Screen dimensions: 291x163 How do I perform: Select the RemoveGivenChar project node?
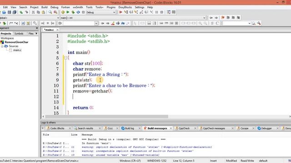[16, 42]
